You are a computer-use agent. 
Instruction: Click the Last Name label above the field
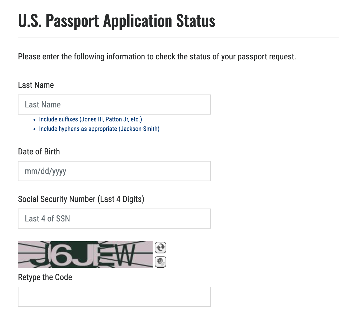[x=36, y=85]
